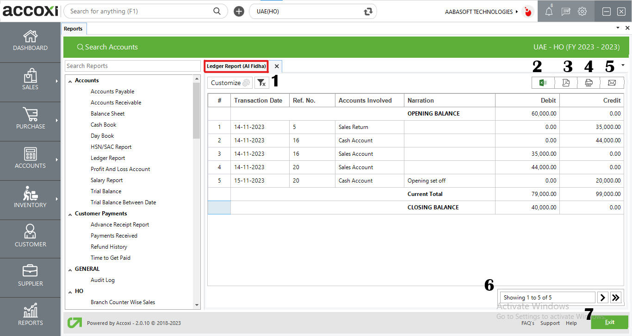Email the ledger report
The height and width of the screenshot is (336, 632).
612,83
